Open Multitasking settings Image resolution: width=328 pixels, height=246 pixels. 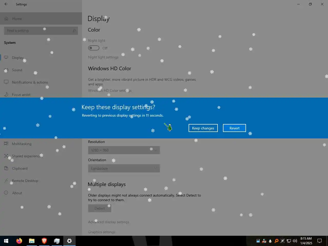pyautogui.click(x=41, y=144)
